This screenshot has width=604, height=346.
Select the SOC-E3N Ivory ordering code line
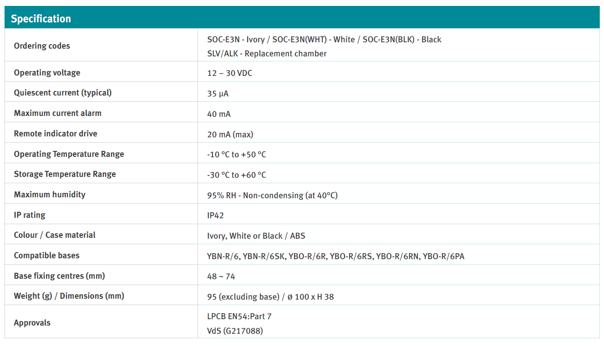click(x=324, y=40)
